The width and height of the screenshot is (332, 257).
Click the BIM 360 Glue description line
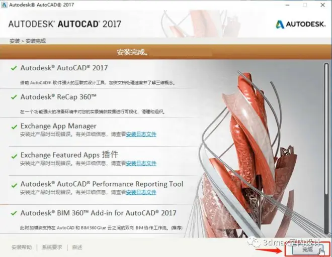coord(101,228)
